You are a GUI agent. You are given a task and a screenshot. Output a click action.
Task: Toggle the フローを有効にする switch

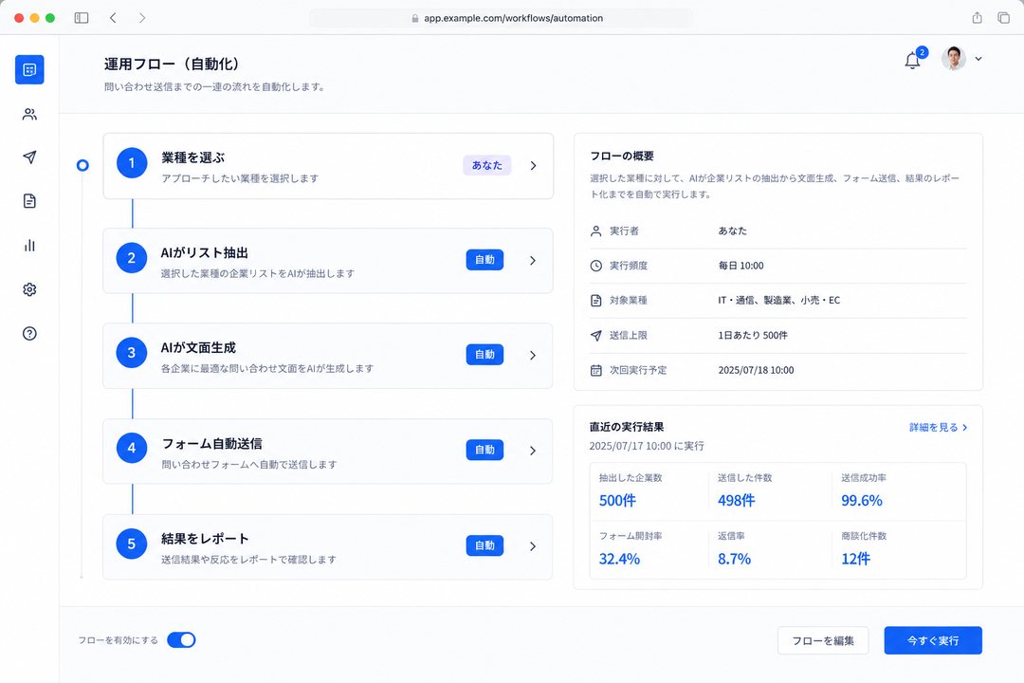pyautogui.click(x=181, y=640)
